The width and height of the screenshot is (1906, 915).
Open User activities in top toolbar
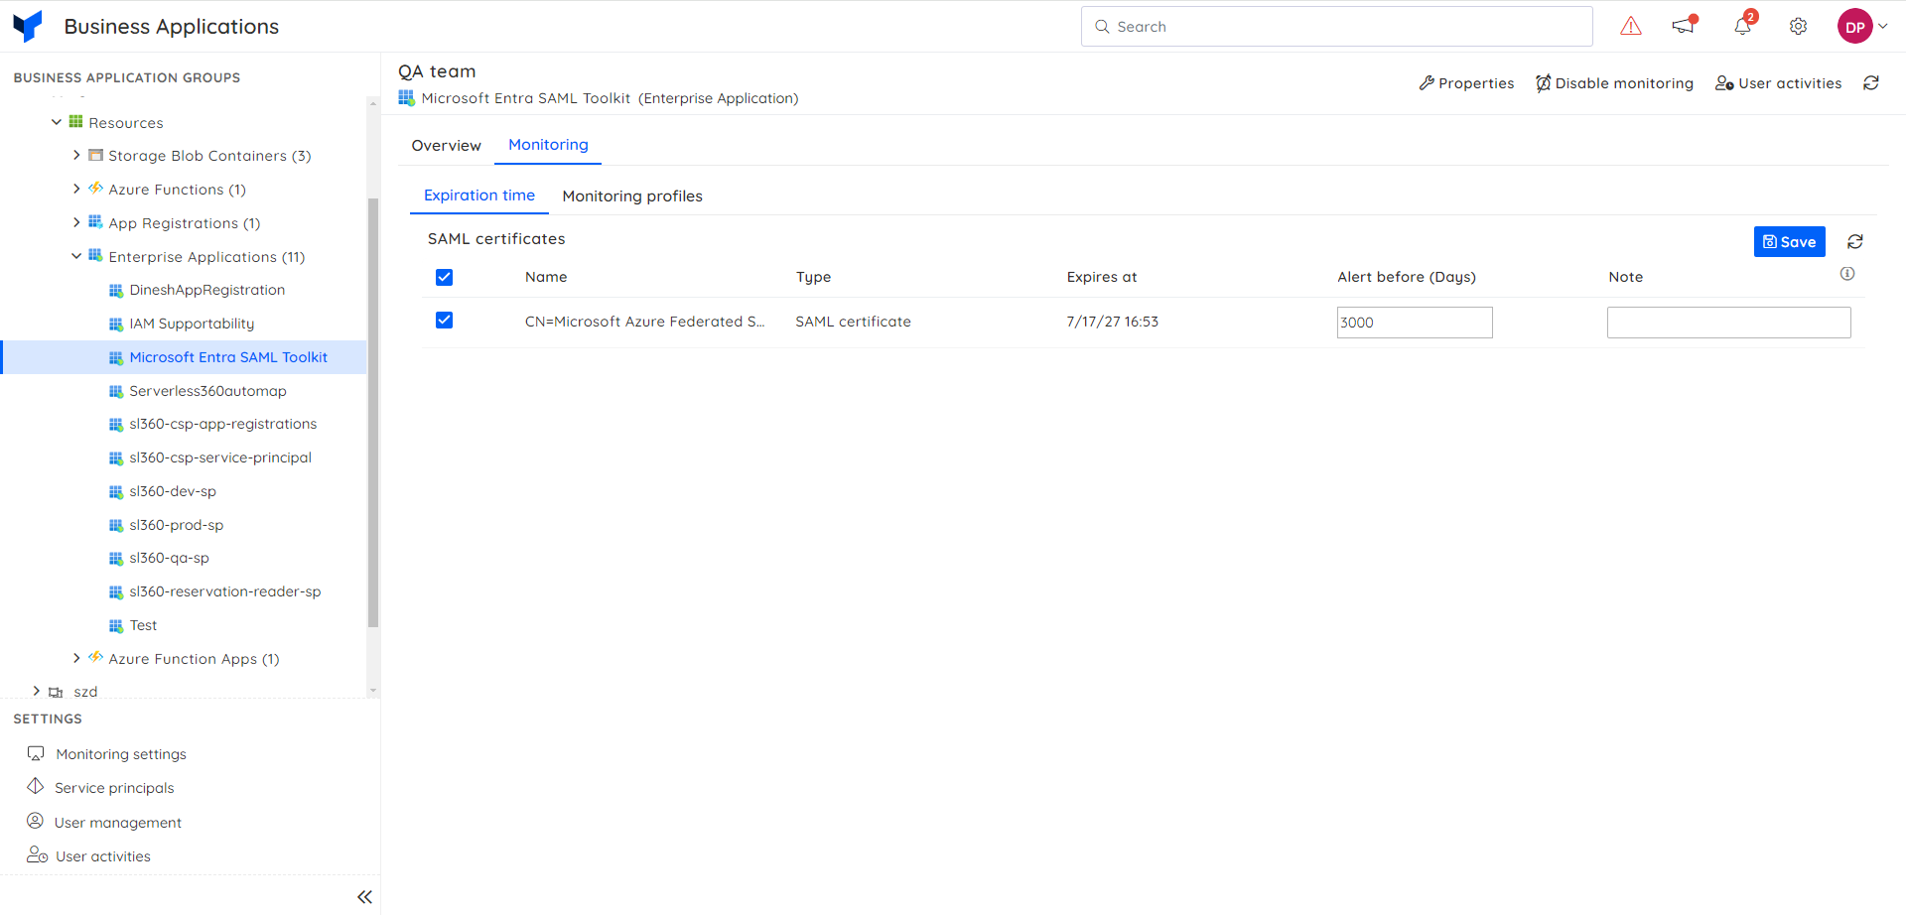pyautogui.click(x=1779, y=83)
